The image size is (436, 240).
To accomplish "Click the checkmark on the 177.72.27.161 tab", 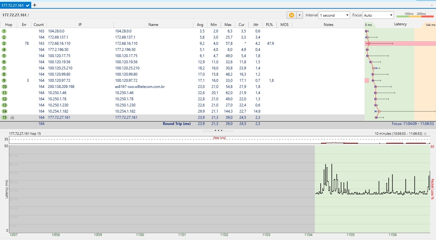I will (28, 5).
